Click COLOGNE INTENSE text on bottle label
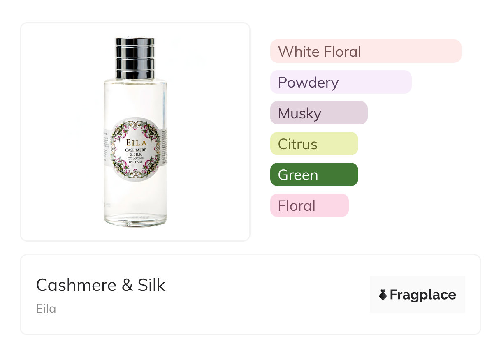 135,160
